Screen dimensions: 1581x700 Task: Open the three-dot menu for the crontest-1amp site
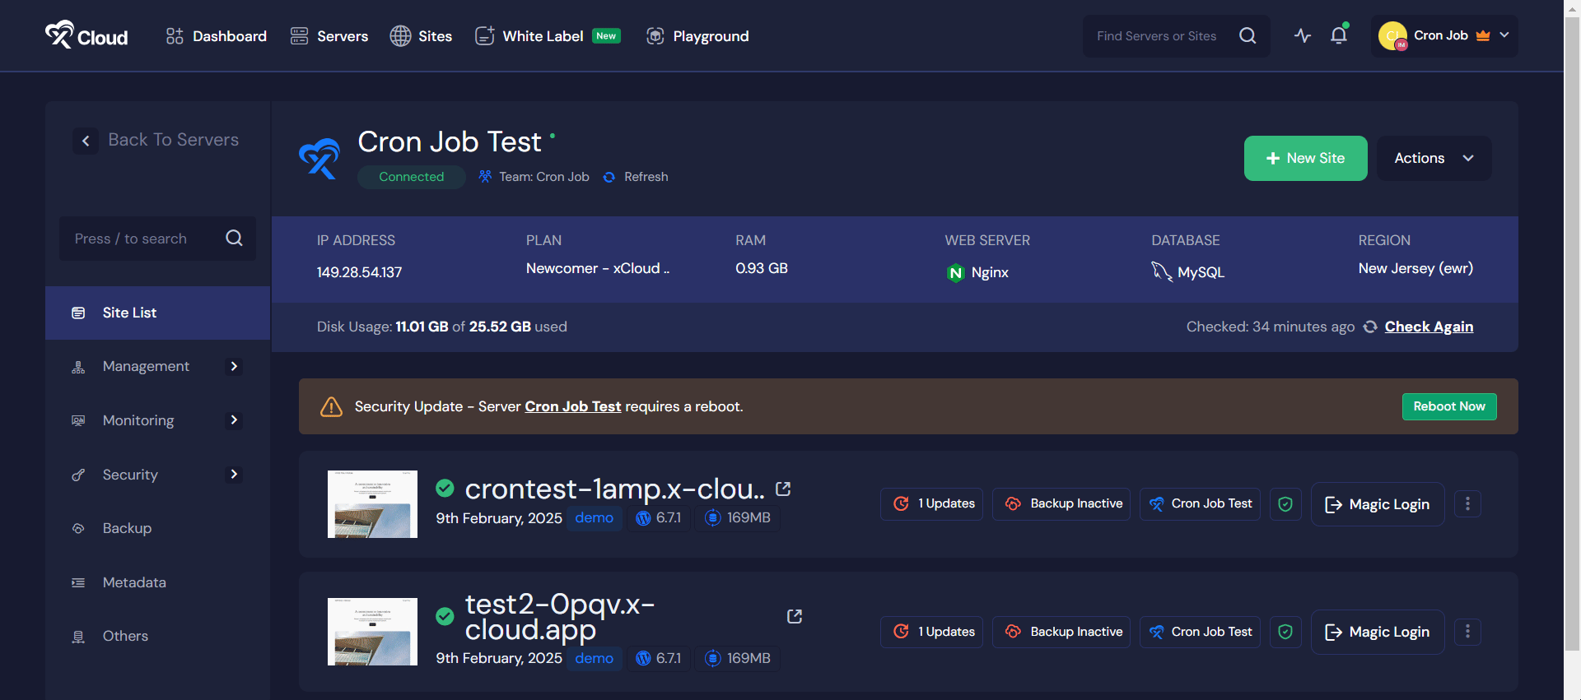pos(1467,503)
